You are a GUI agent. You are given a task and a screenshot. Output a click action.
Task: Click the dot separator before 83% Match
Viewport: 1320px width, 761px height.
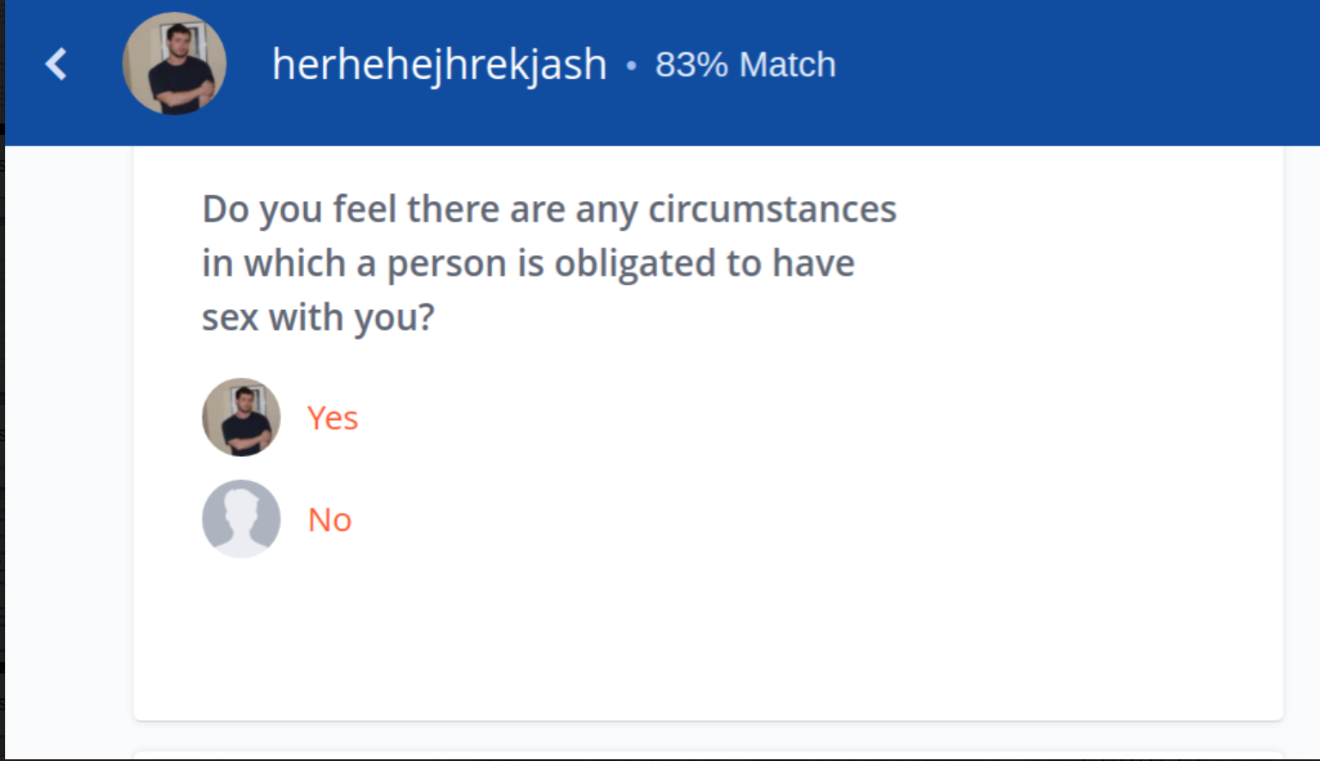[x=631, y=65]
